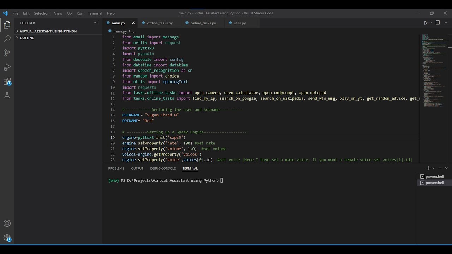Viewport: 452px width, 254px height.
Task: Maximize the terminal panel size
Action: [x=440, y=168]
